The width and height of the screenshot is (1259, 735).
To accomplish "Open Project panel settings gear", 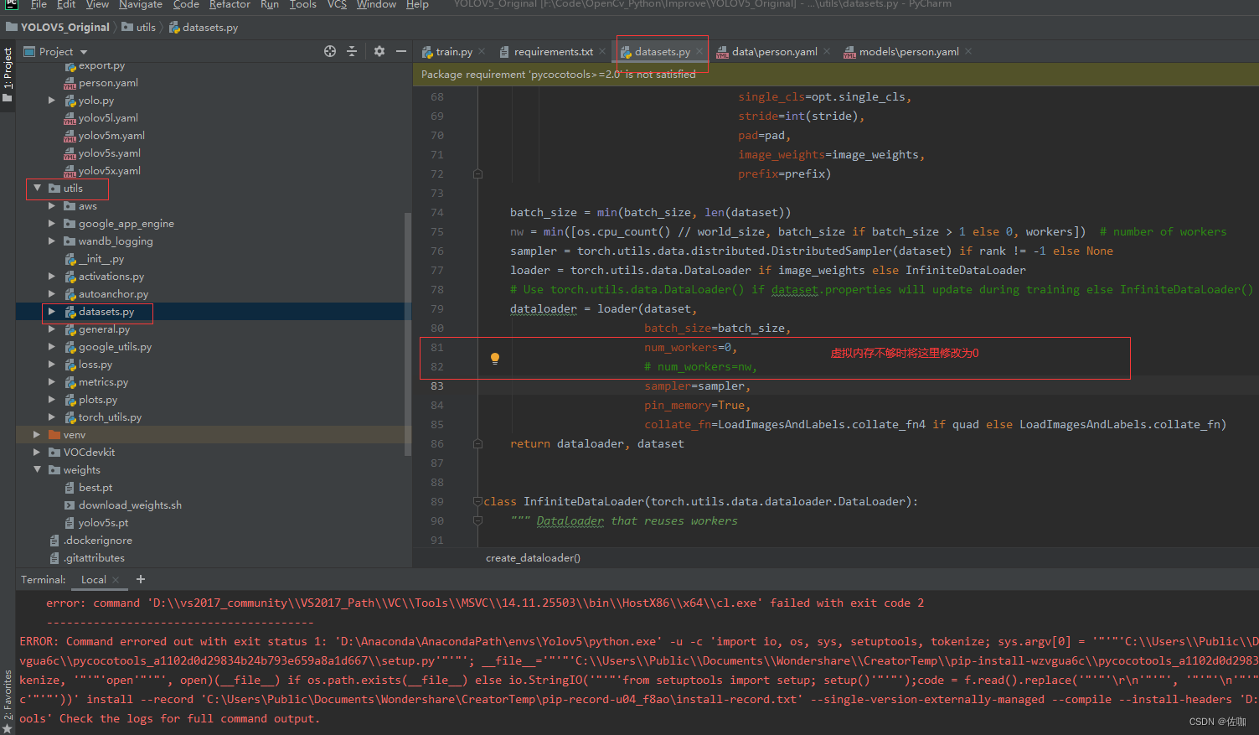I will [379, 51].
